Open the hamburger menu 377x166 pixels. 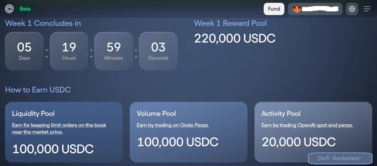(367, 9)
